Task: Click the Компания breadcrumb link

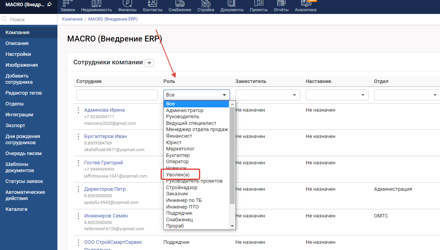Action: pyautogui.click(x=72, y=19)
